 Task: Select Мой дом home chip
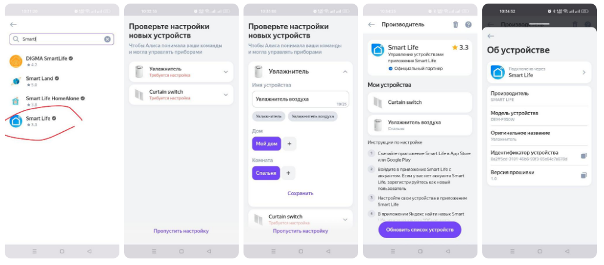pyautogui.click(x=267, y=144)
